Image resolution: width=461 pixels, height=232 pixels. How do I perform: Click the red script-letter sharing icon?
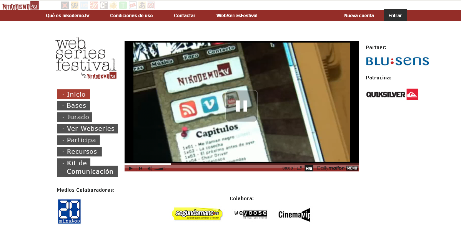94,5
